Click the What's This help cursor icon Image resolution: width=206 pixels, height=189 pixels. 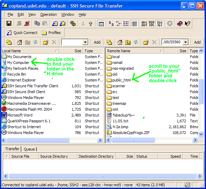click(x=187, y=24)
